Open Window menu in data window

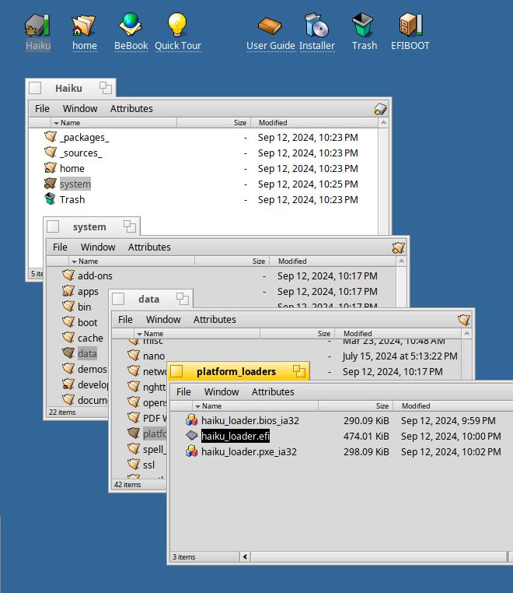pos(163,319)
